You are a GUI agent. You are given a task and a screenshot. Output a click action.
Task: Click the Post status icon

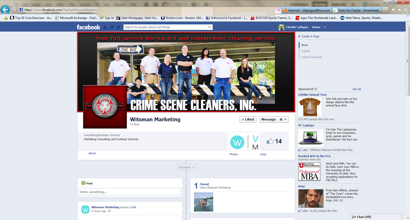pos(83,183)
